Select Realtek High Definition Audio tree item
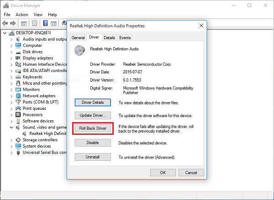The image size is (274, 200). (x=47, y=133)
